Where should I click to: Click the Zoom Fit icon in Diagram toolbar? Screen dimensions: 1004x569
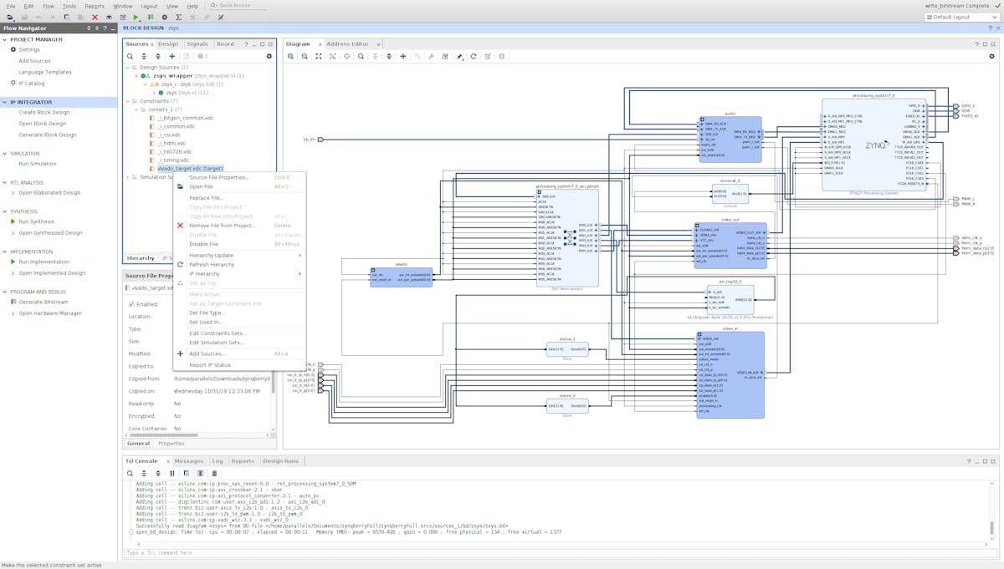coord(319,57)
